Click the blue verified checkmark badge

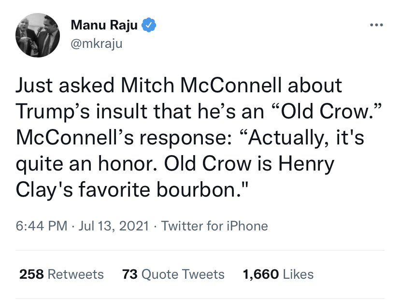tap(149, 25)
